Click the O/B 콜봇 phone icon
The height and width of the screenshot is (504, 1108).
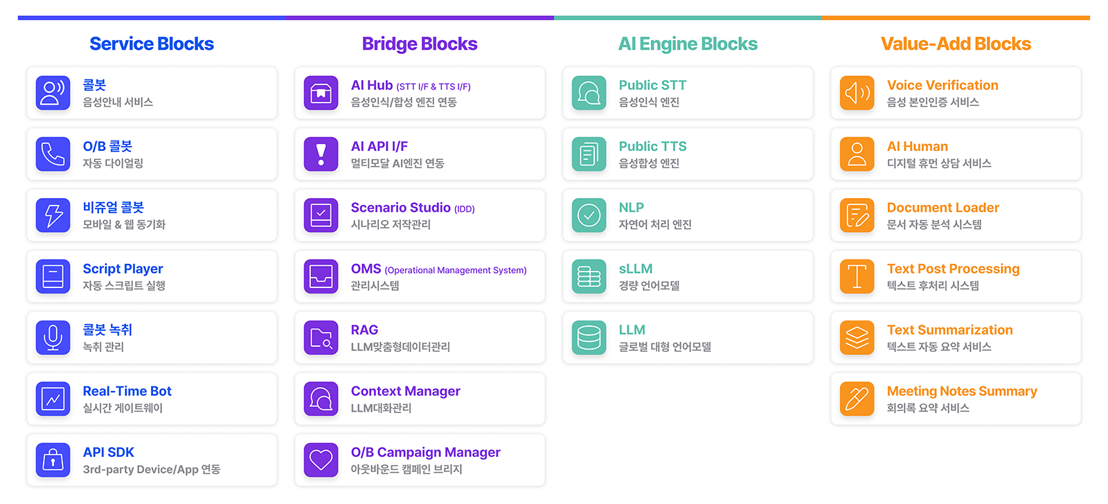tap(53, 154)
